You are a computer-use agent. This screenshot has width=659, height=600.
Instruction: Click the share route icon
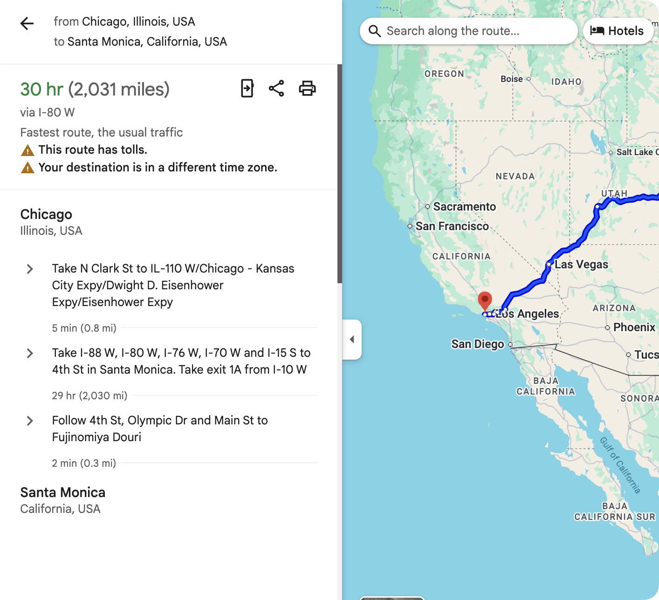276,88
